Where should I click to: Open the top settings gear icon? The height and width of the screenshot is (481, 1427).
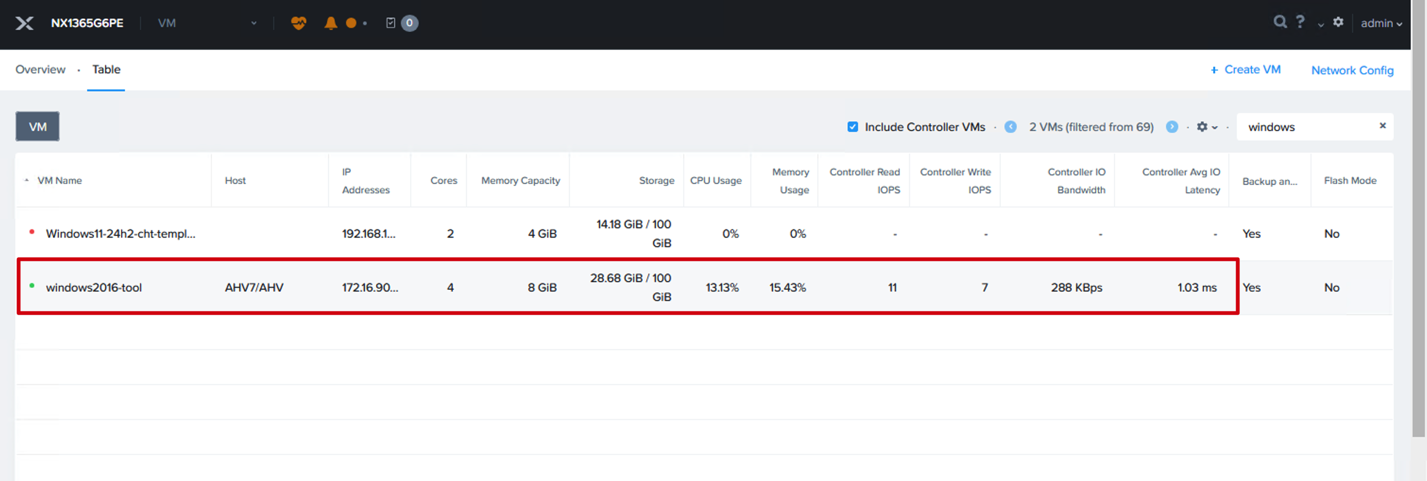click(x=1338, y=22)
